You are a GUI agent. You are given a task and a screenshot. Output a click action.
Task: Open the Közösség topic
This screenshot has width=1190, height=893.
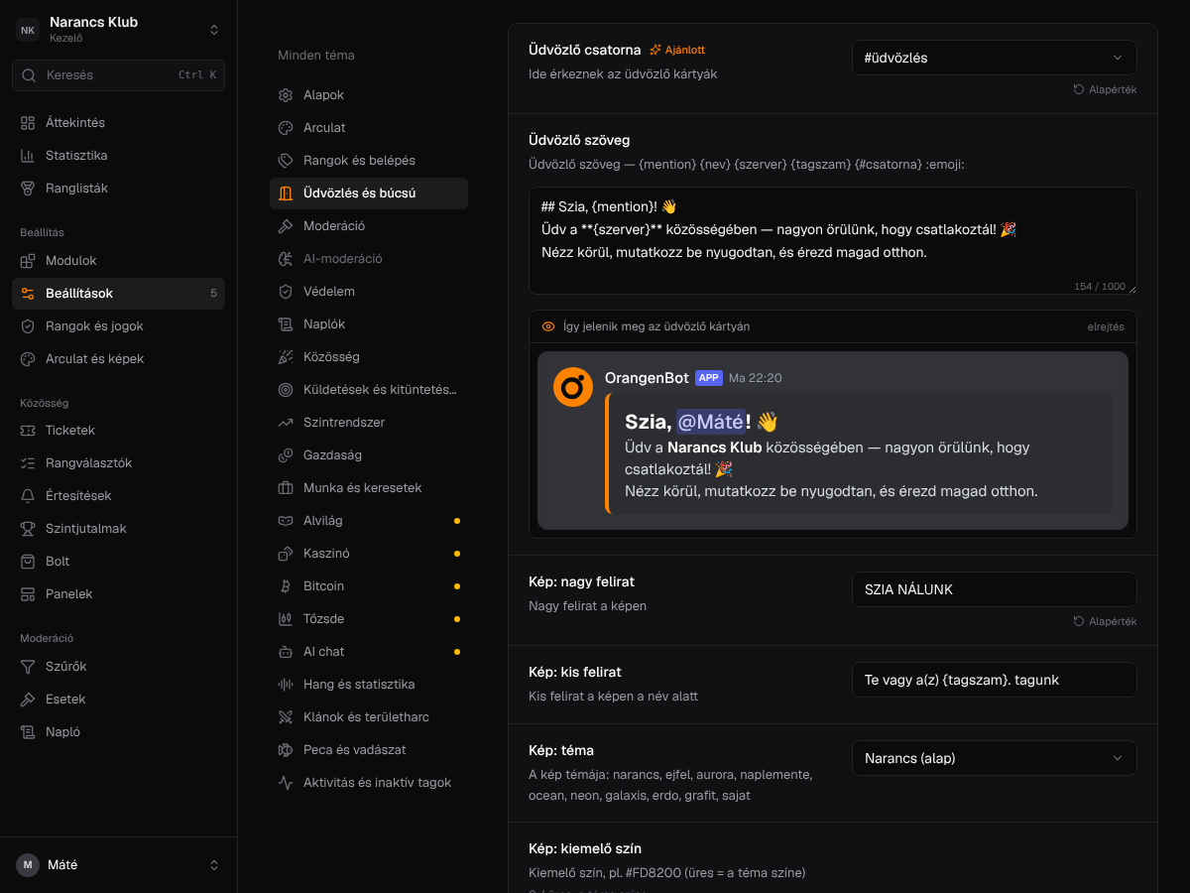pos(369,357)
